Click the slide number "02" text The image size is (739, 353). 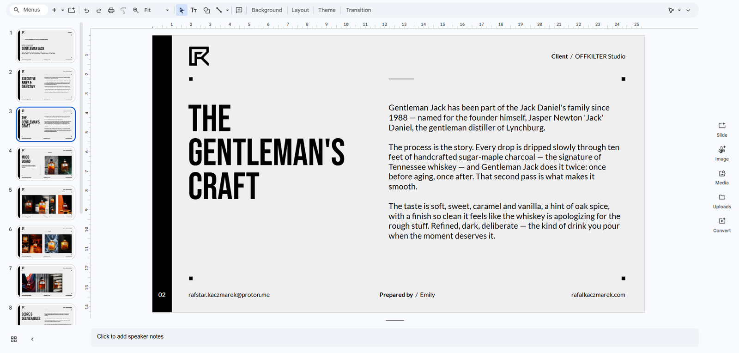click(162, 295)
